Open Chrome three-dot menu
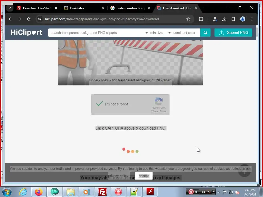The width and height of the screenshot is (263, 197). pos(252,19)
